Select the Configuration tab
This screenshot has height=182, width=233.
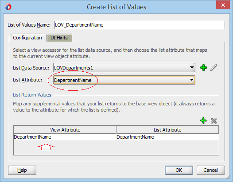27,38
